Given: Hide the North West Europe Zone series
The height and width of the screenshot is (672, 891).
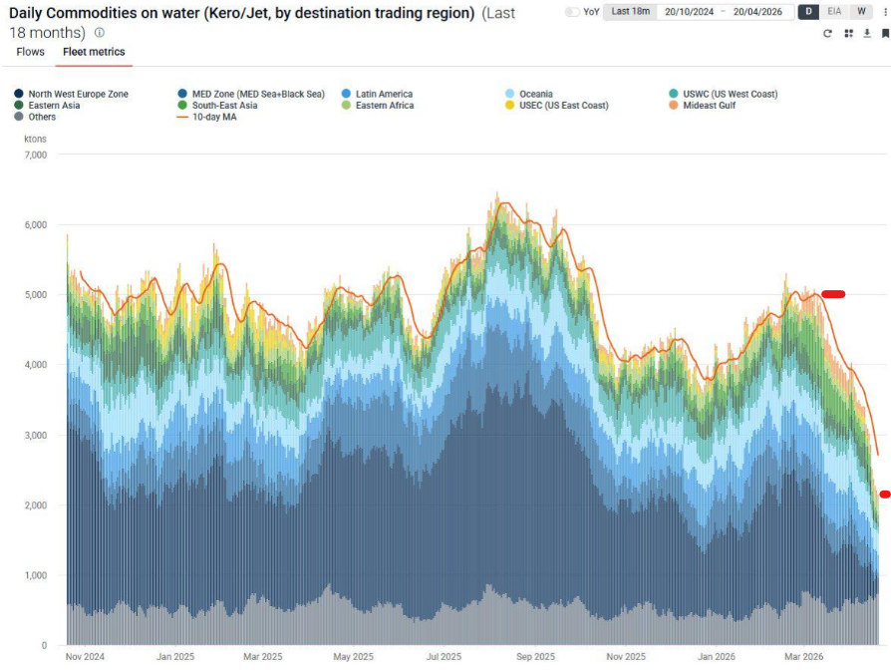Looking at the screenshot, I should (71, 94).
